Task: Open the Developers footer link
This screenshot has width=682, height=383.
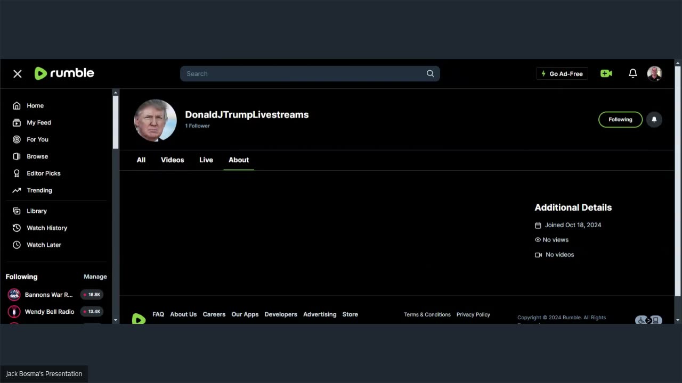Action: pos(281,314)
